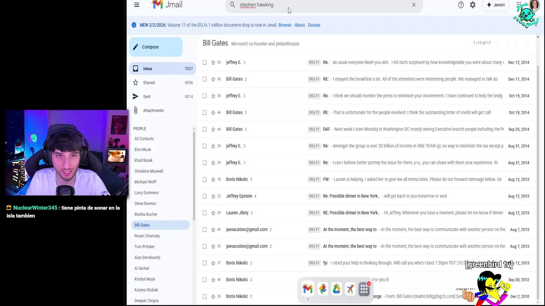Select Kimbal Musk in People list
The width and height of the screenshot is (545, 306).
145,279
